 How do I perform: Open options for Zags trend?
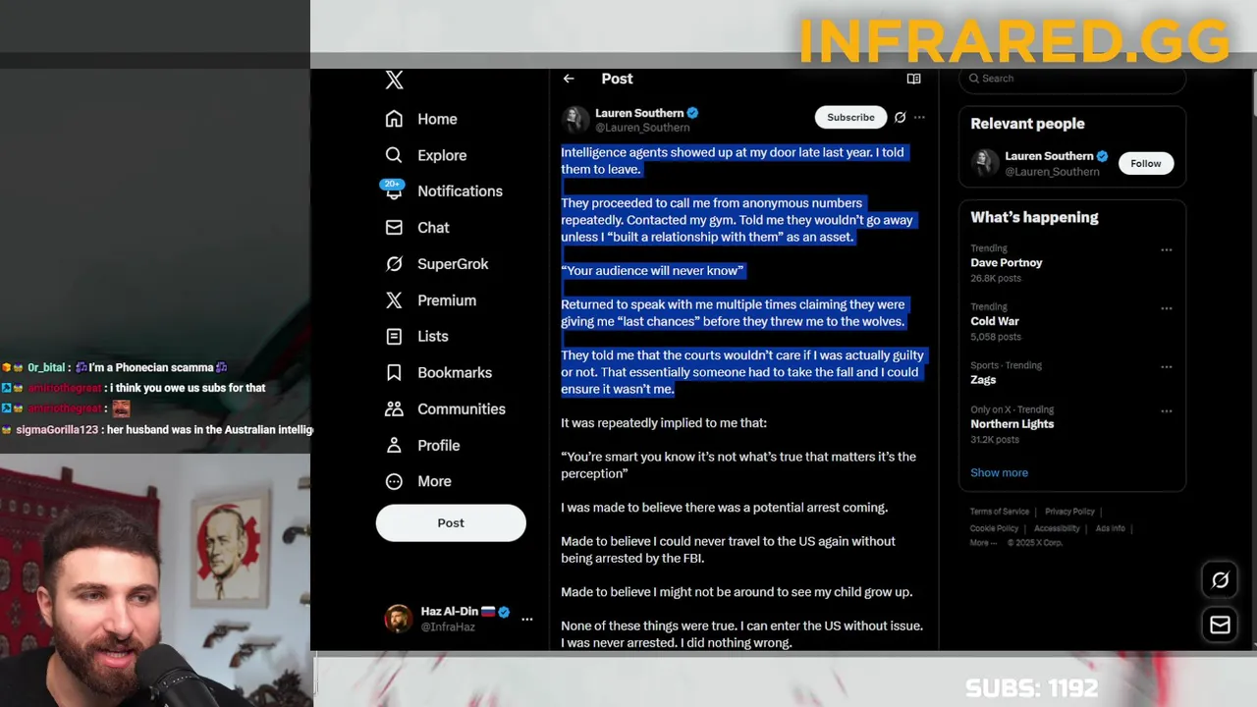click(x=1166, y=366)
